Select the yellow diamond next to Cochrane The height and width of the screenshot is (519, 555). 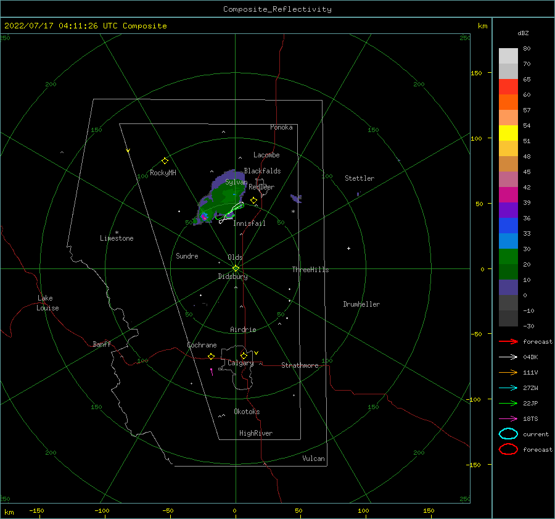pos(212,357)
